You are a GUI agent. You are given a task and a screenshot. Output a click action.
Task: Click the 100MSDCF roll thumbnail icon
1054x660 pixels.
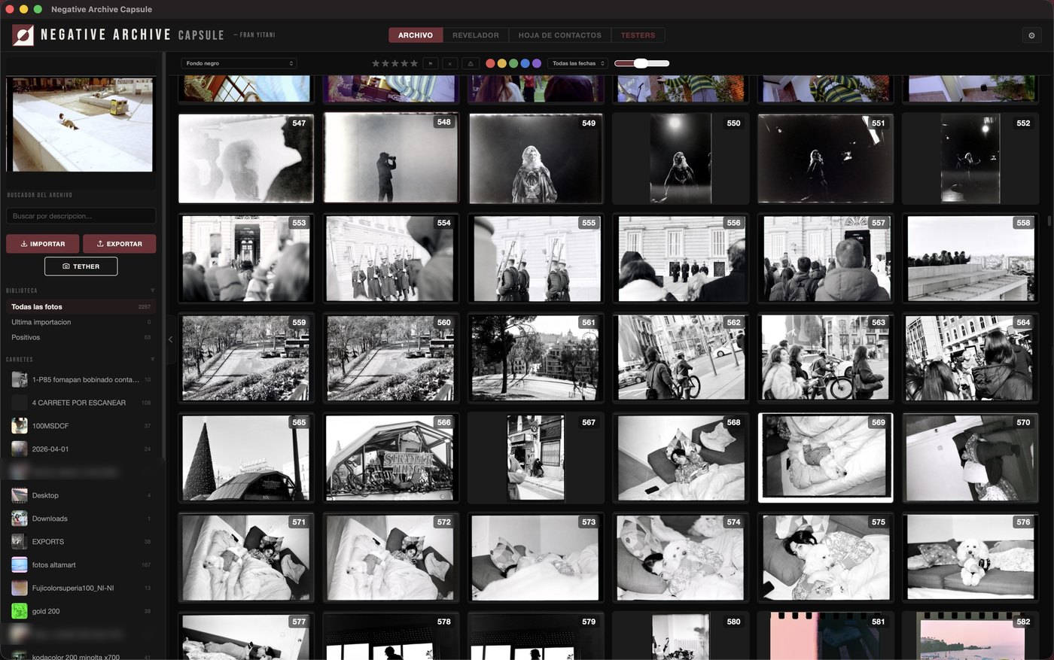[20, 426]
